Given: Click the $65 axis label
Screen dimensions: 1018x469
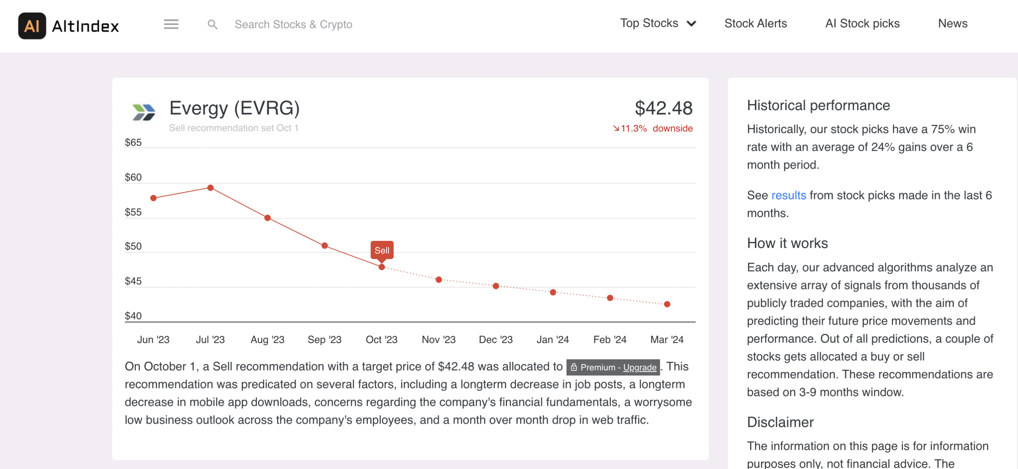Looking at the screenshot, I should point(133,142).
